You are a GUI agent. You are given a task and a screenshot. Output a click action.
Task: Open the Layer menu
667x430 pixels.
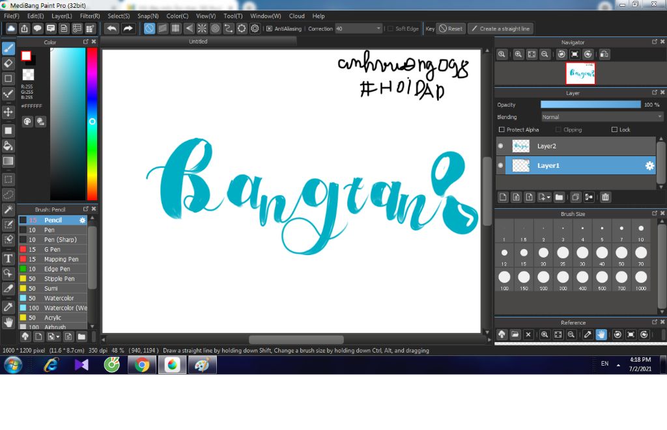pyautogui.click(x=62, y=16)
